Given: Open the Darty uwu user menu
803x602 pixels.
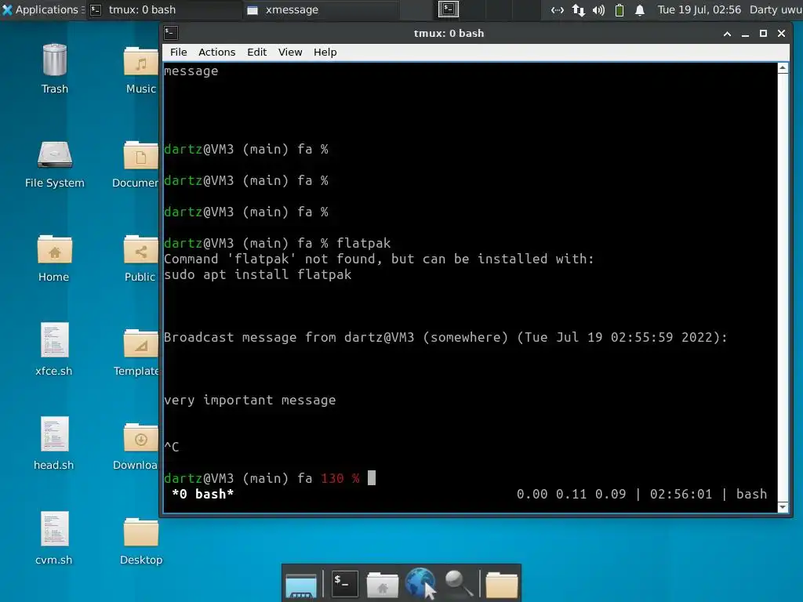Looking at the screenshot, I should (x=776, y=9).
